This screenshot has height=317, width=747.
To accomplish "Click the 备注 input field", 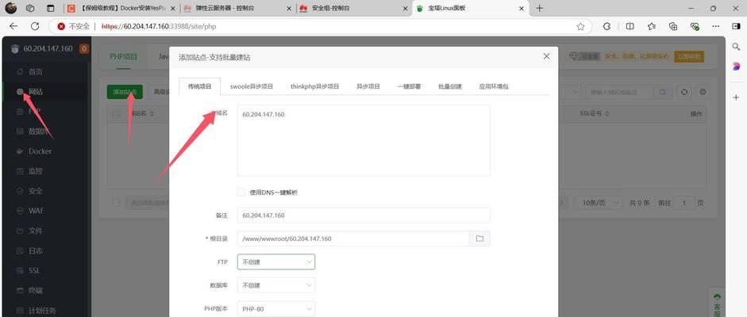I will click(x=364, y=216).
